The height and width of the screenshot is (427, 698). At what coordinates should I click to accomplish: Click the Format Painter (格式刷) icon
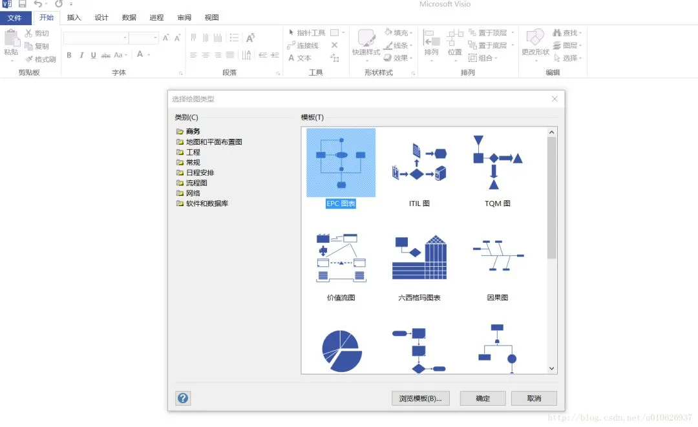[29, 59]
